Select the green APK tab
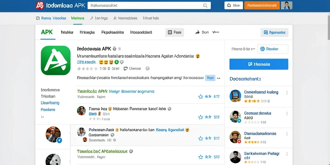The height and width of the screenshot is (165, 330). [x=47, y=32]
